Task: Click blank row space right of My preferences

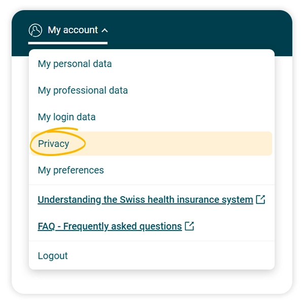Action: (193, 170)
